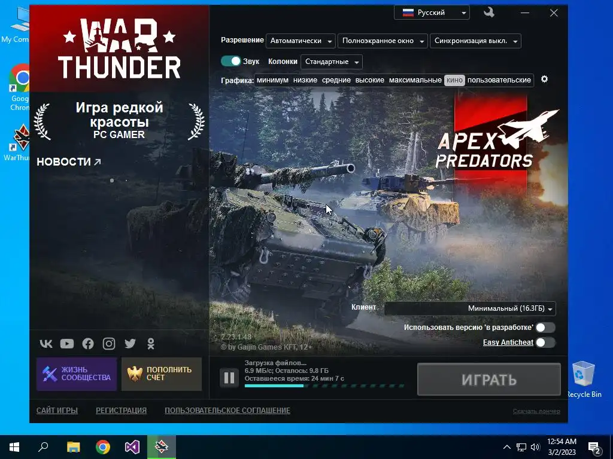Open the Регистрация link

(x=121, y=411)
